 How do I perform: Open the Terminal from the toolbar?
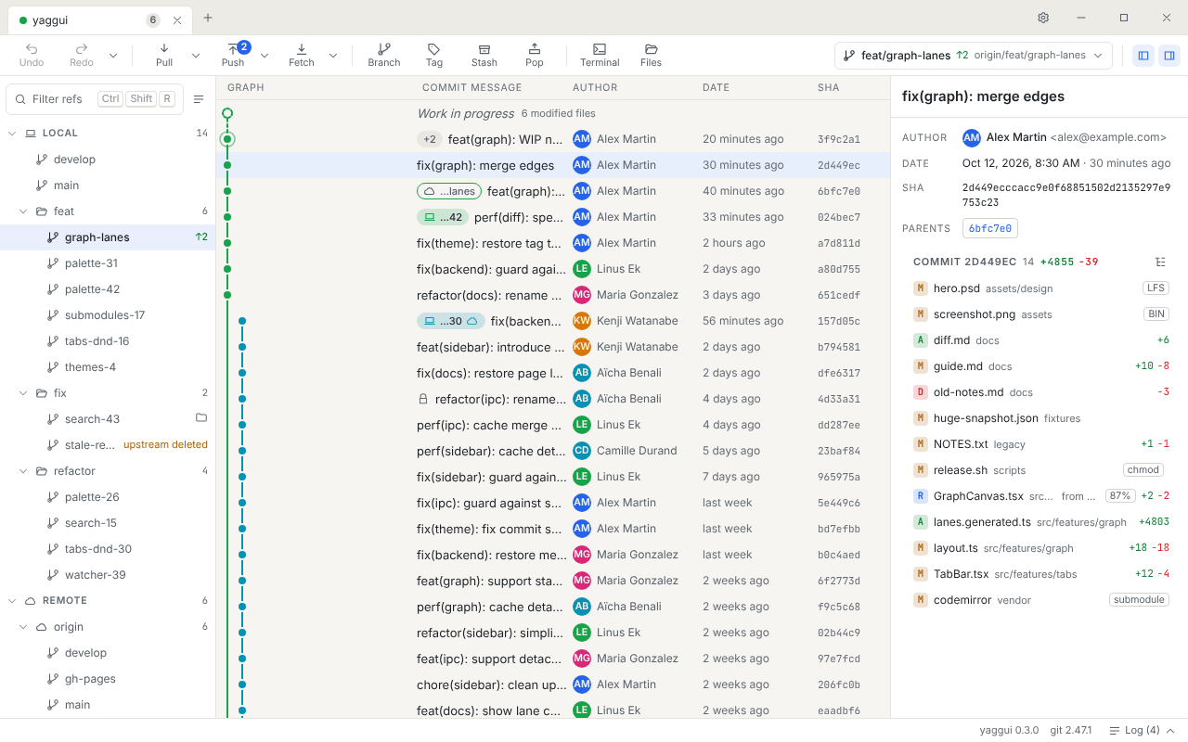600,55
